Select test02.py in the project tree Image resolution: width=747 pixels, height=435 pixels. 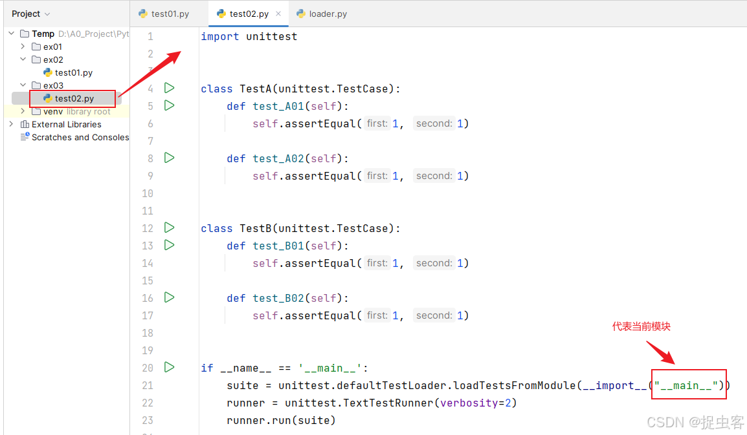click(74, 98)
